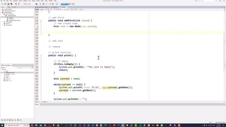Viewport: 226px width, 127px height.
Task: Click the globe browser icon in toolbar
Action: (x=36, y=4)
